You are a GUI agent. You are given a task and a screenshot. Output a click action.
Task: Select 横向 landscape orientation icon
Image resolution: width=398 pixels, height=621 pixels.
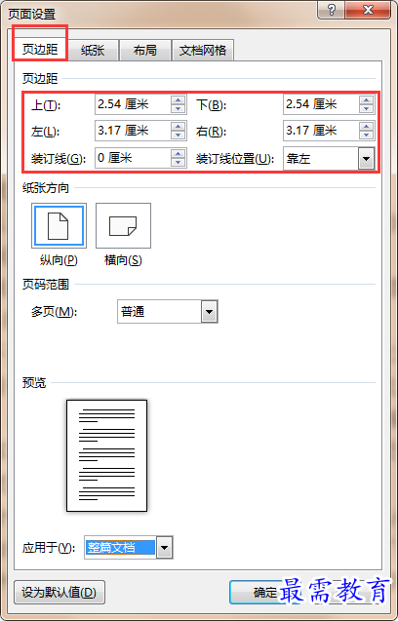pos(123,226)
